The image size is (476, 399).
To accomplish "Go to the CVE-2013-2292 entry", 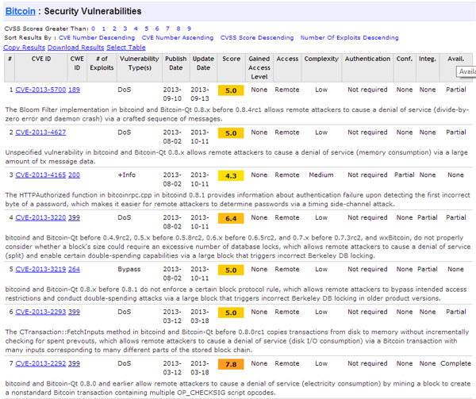I will click(x=40, y=363).
